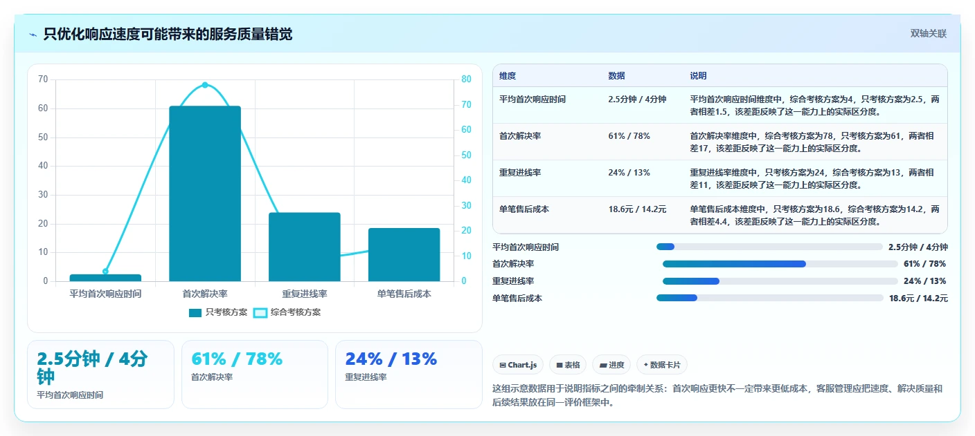The width and height of the screenshot is (975, 436).
Task: Click the x-axis label 首次解决率
Action: pos(205,294)
